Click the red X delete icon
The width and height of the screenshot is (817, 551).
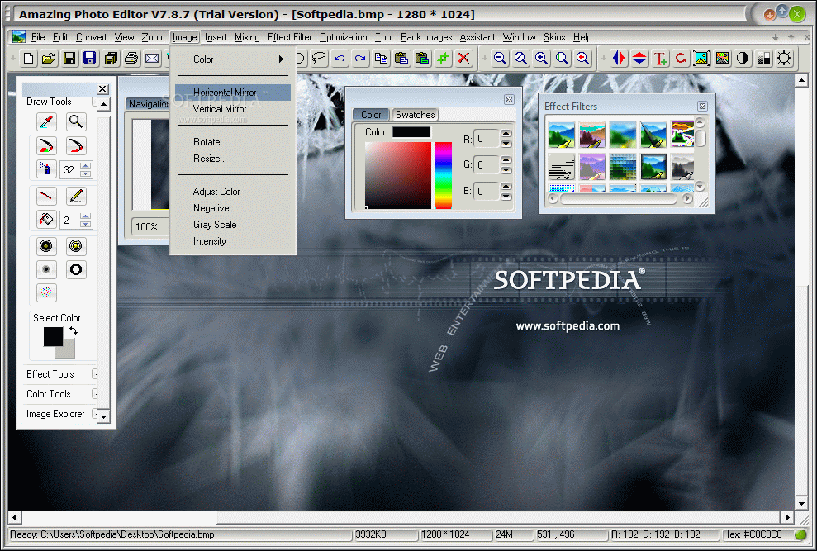463,58
